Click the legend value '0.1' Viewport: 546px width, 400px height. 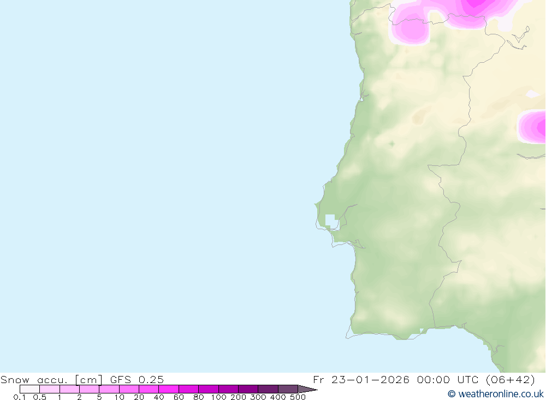coord(20,397)
